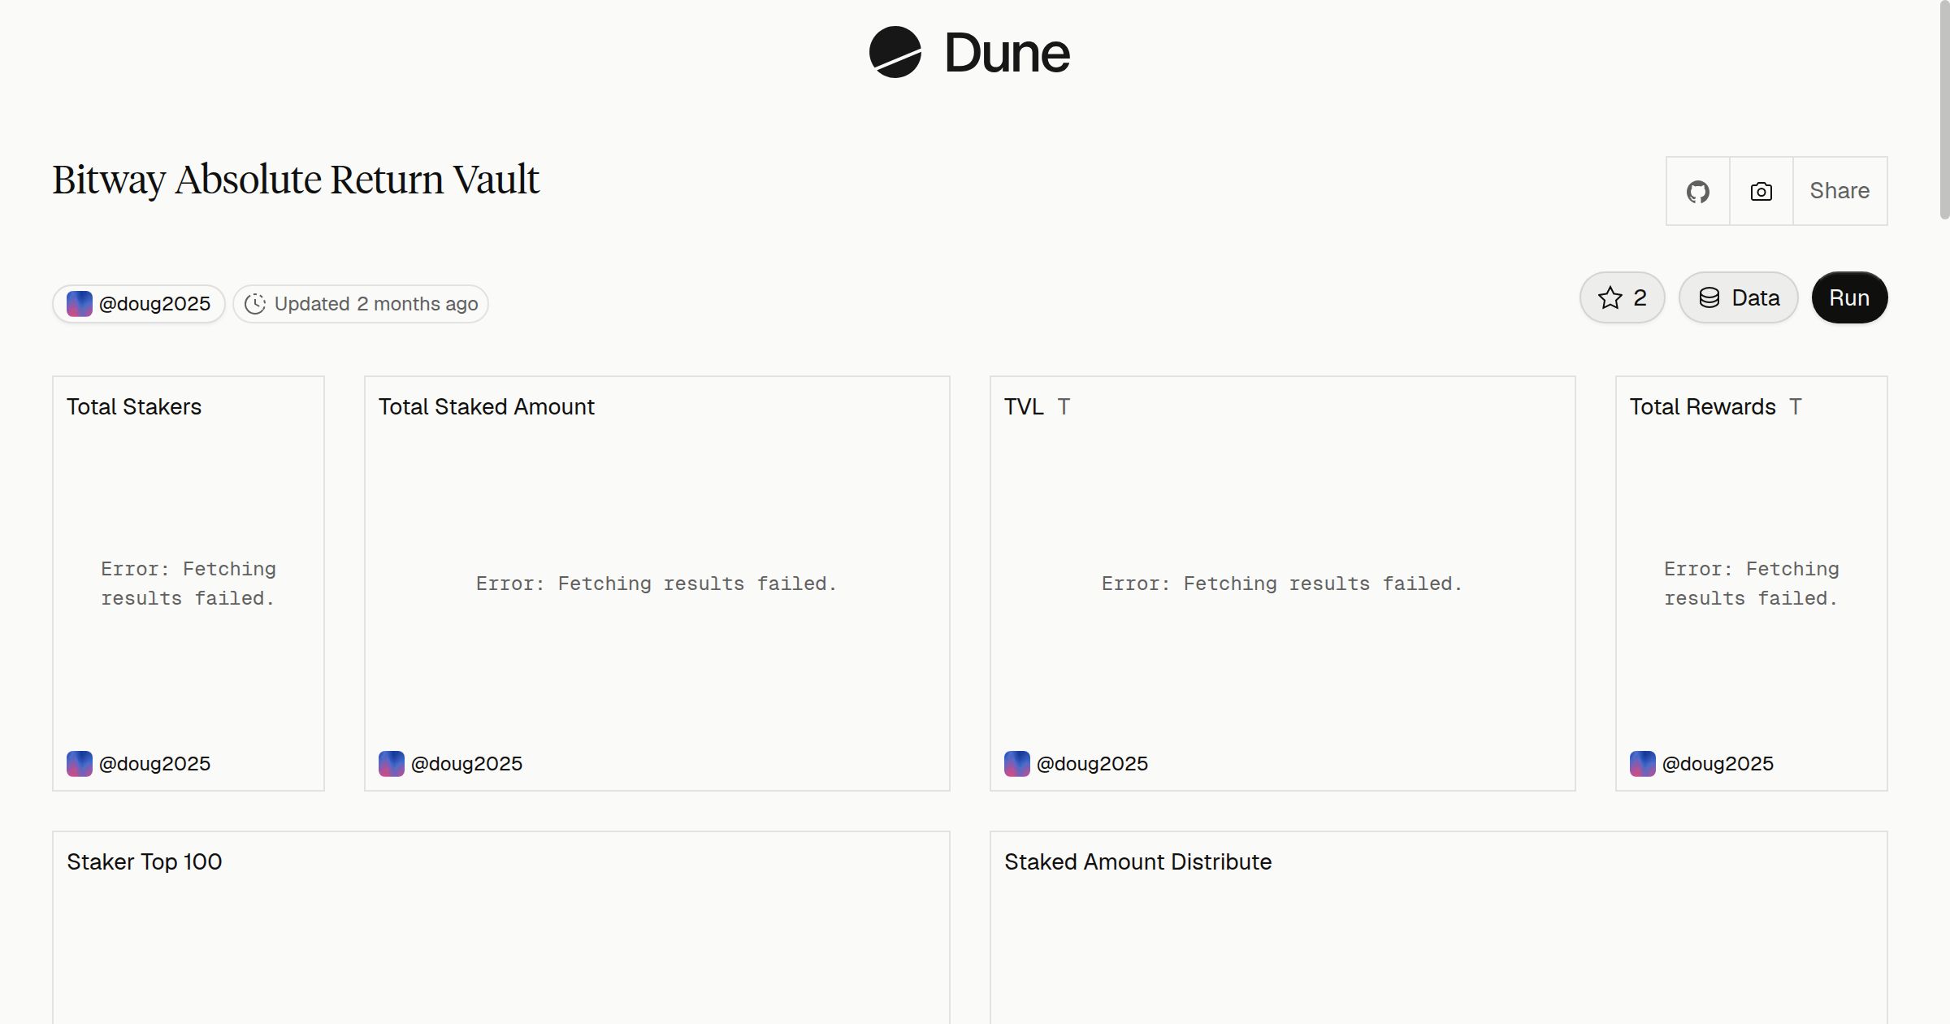Screen dimensions: 1950x1024
Task: Open Total Stakers widget title
Action: click(134, 406)
